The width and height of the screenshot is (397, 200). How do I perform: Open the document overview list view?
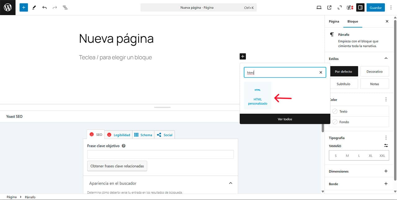65,7
